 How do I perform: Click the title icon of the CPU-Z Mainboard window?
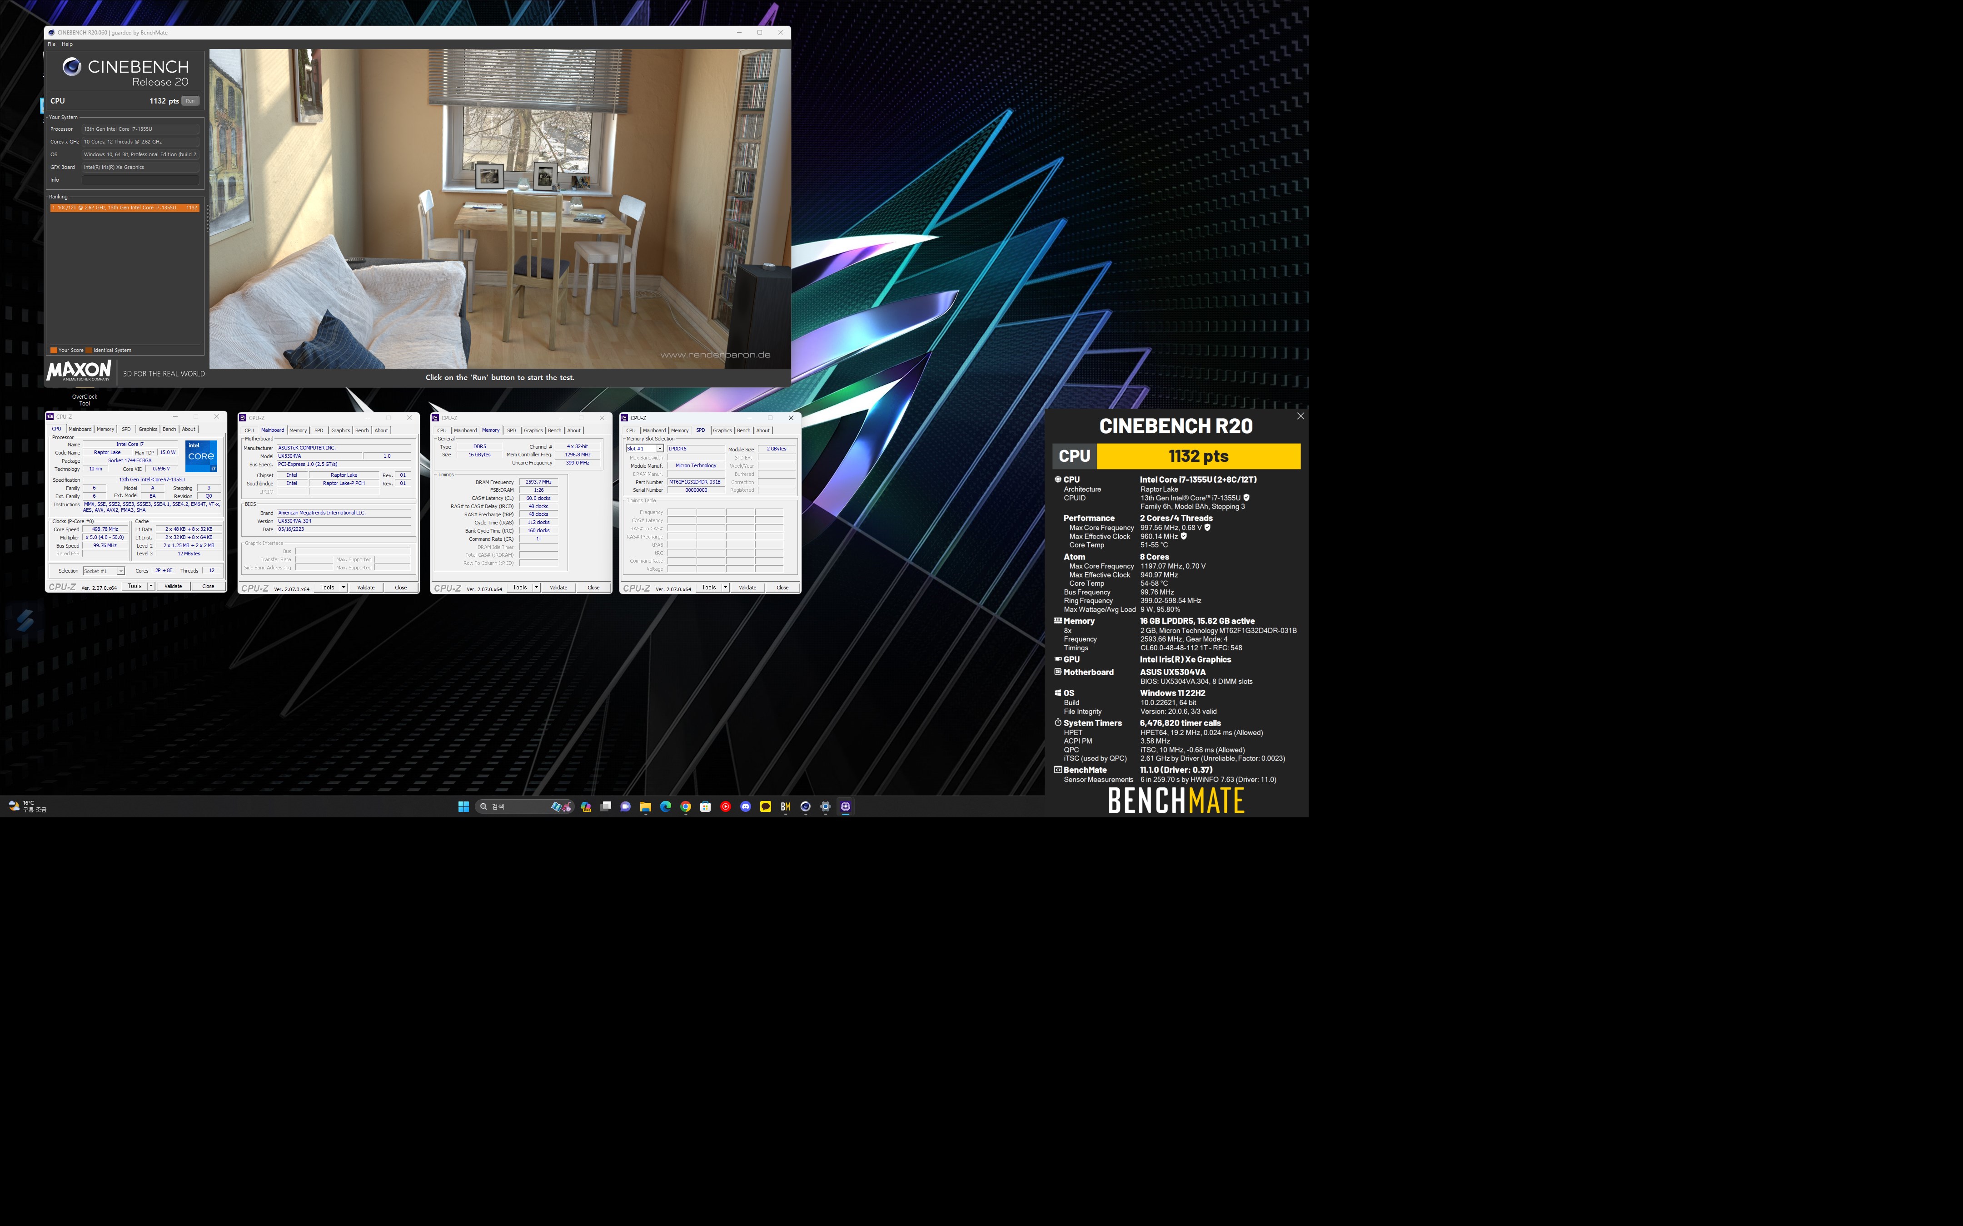[243, 418]
